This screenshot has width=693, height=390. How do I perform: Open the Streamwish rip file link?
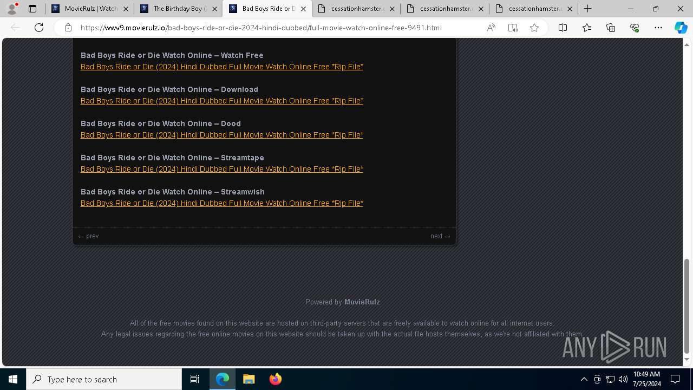point(222,203)
